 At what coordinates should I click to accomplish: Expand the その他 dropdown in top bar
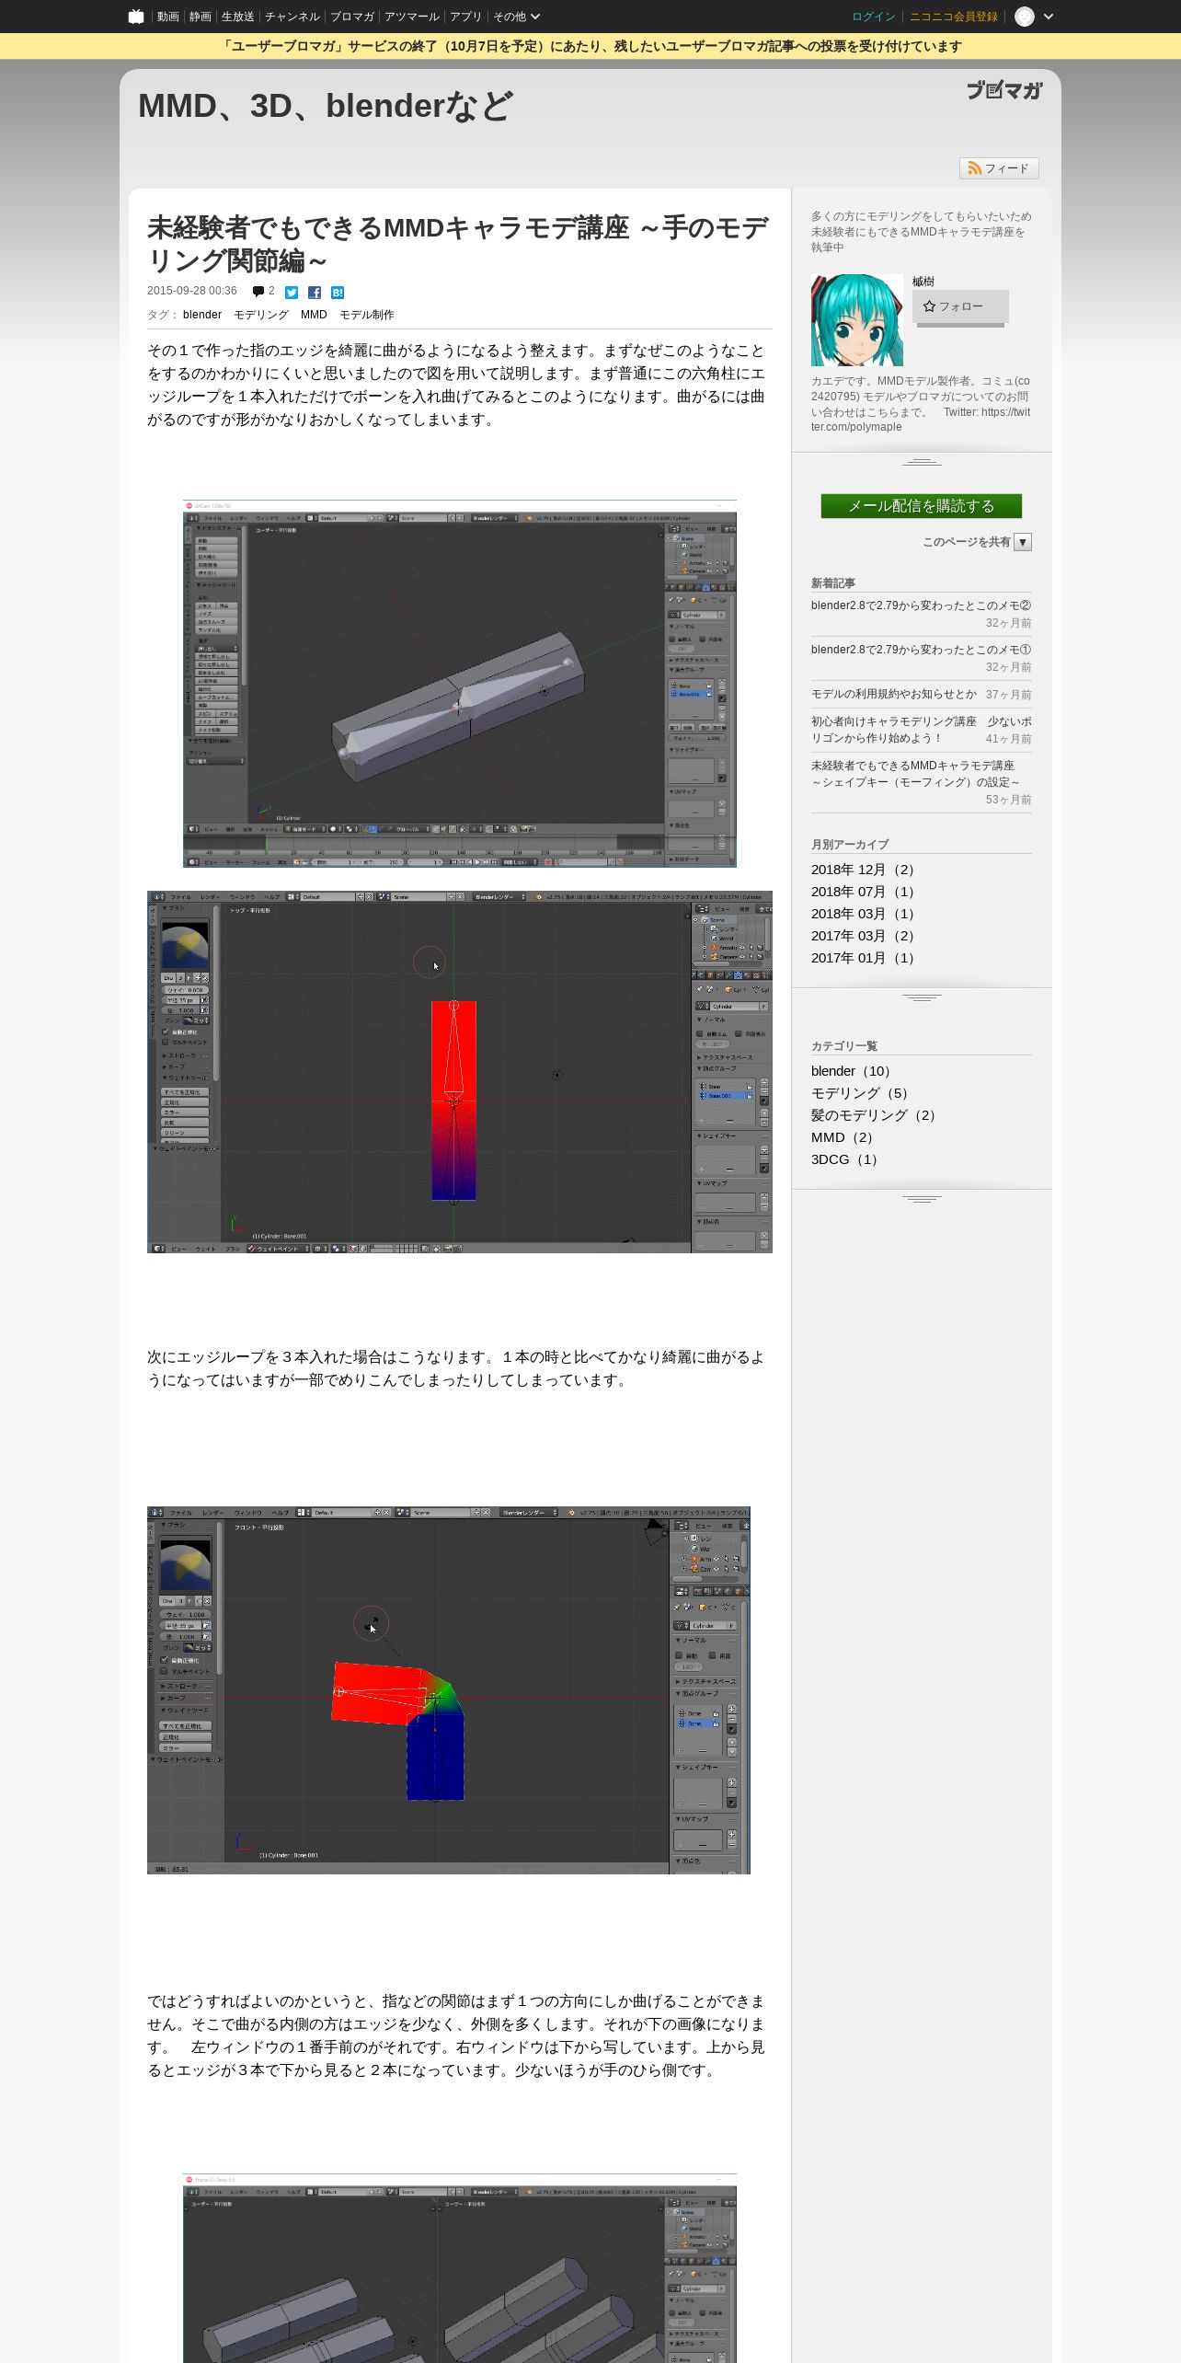pos(516,17)
